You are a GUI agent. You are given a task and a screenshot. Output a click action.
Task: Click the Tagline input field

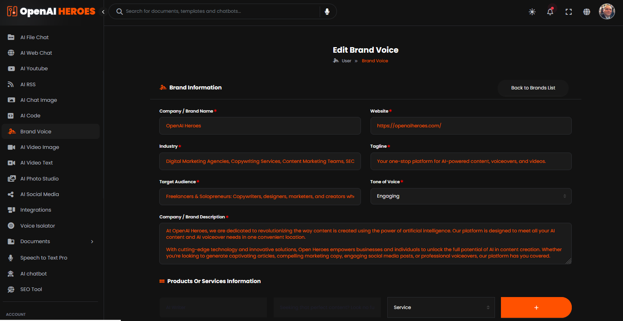click(471, 161)
